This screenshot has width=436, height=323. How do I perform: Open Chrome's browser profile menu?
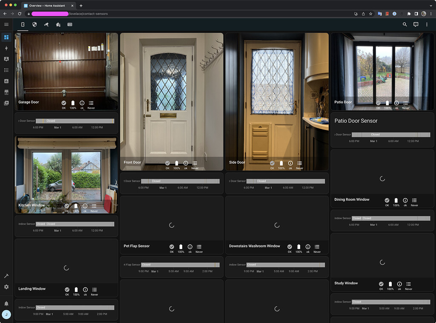click(x=423, y=14)
